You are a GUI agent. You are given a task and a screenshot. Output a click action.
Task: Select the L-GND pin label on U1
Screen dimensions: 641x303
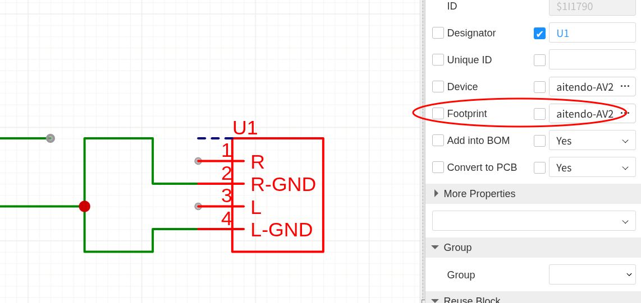click(x=282, y=230)
